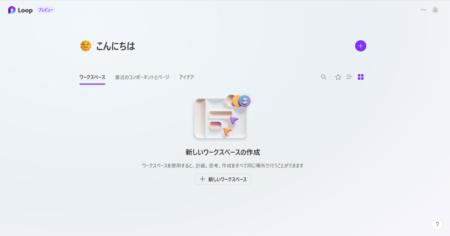This screenshot has height=236, width=450.
Task: Click the purple plus create button
Action: coord(361,46)
